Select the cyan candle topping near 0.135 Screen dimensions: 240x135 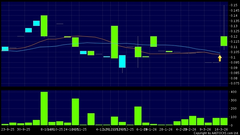click(x=36, y=23)
